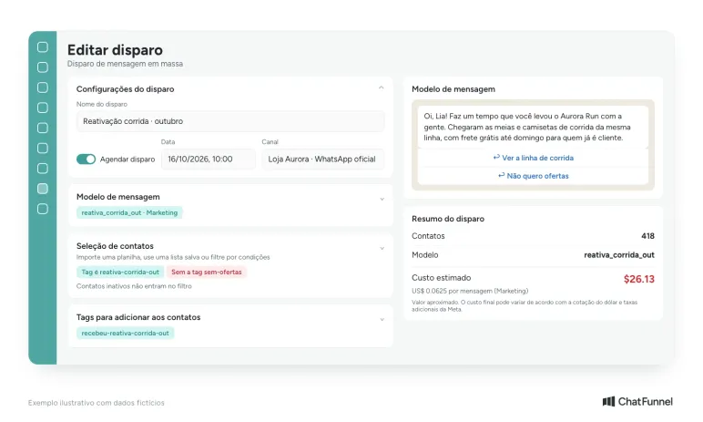703x422 pixels.
Task: Click the bottommost sidebar navigation icon
Action: [x=43, y=209]
